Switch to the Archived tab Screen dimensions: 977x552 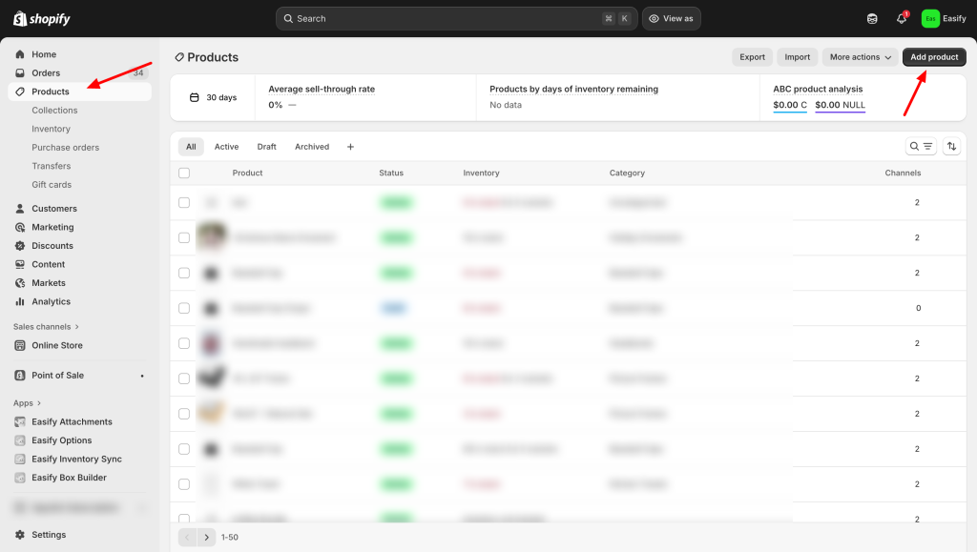[311, 147]
